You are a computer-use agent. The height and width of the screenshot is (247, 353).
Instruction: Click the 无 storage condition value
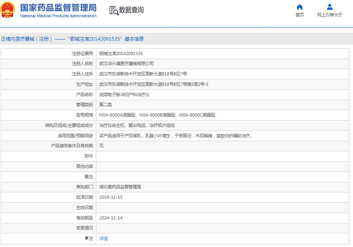101,146
